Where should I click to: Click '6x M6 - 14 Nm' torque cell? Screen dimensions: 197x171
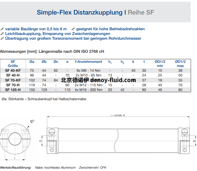[89, 71]
